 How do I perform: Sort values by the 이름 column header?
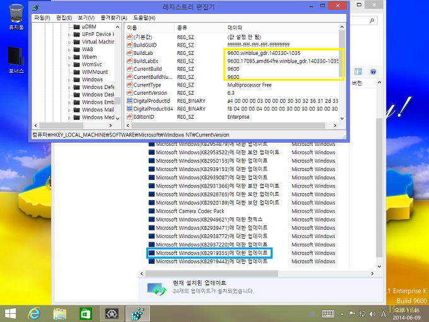[x=150, y=28]
